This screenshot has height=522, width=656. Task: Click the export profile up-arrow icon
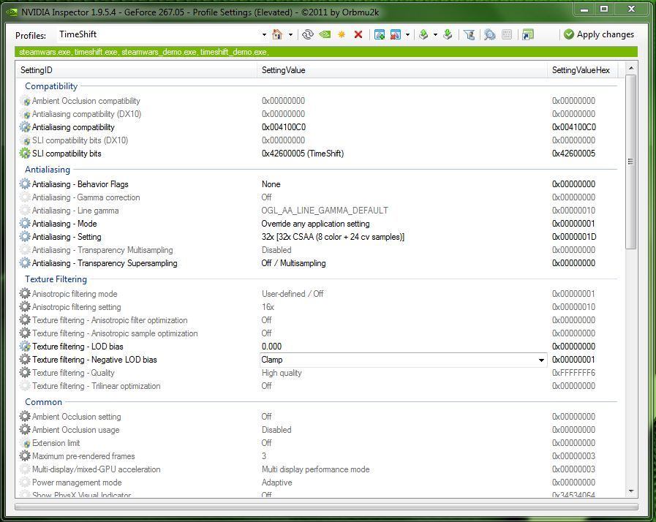(423, 34)
